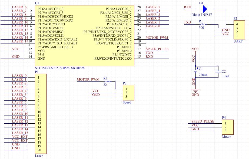Click the R1 300 ohm resistor symbol
This screenshot has width=249, height=159.
click(x=201, y=24)
